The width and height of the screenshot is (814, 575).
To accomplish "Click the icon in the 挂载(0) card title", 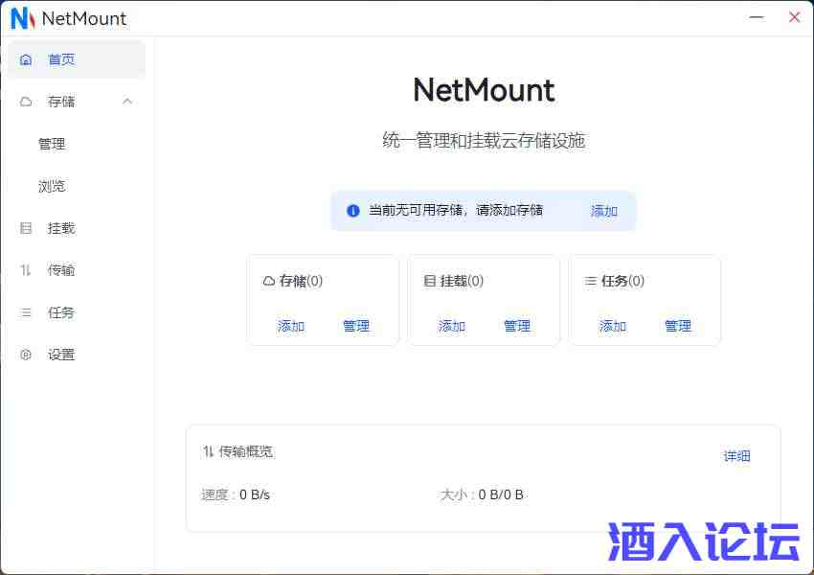I will point(429,281).
